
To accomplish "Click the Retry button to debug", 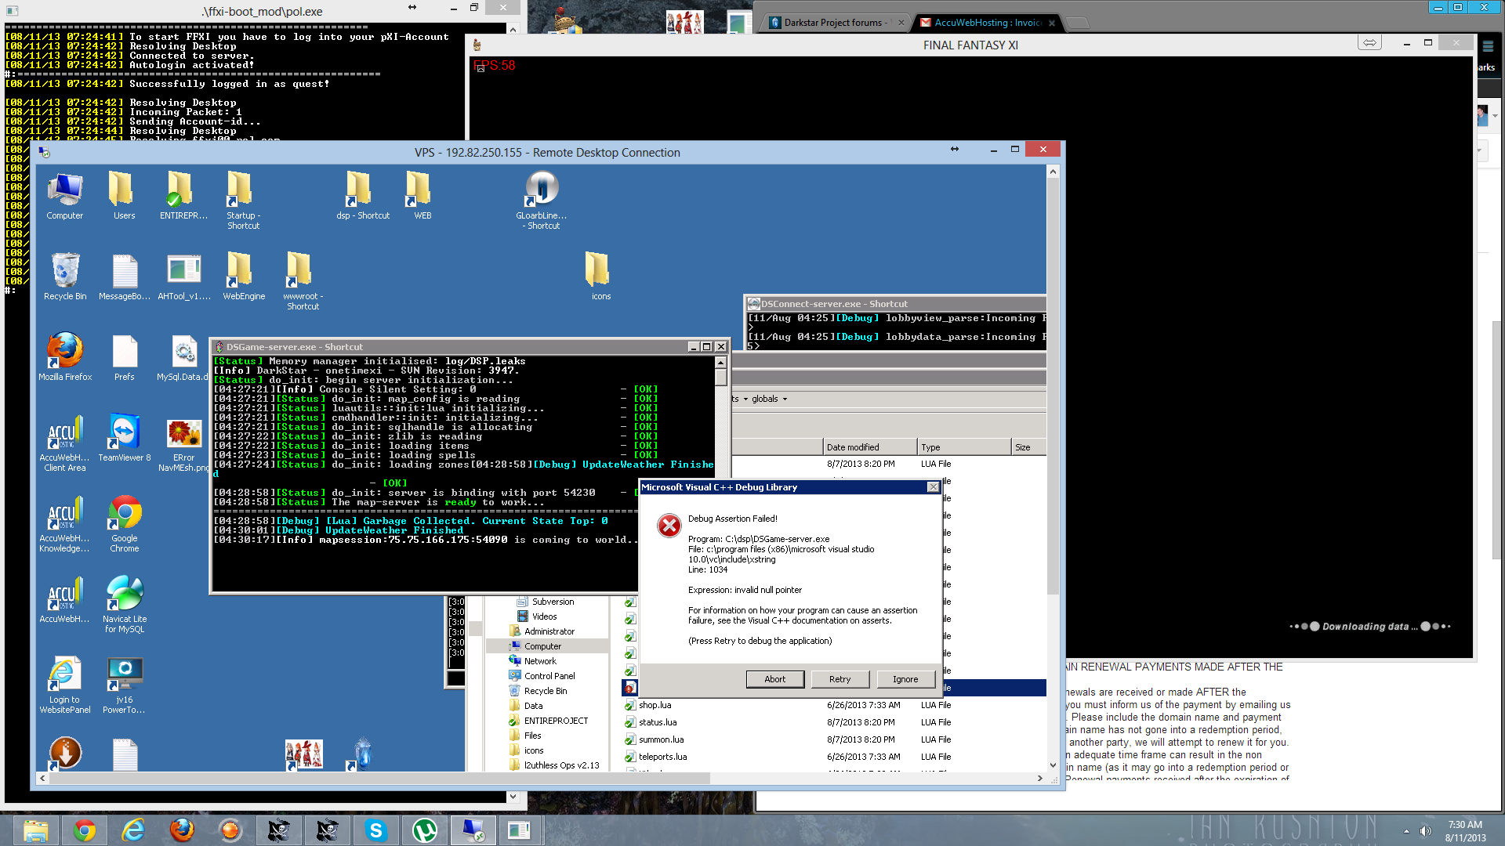I will coord(840,679).
